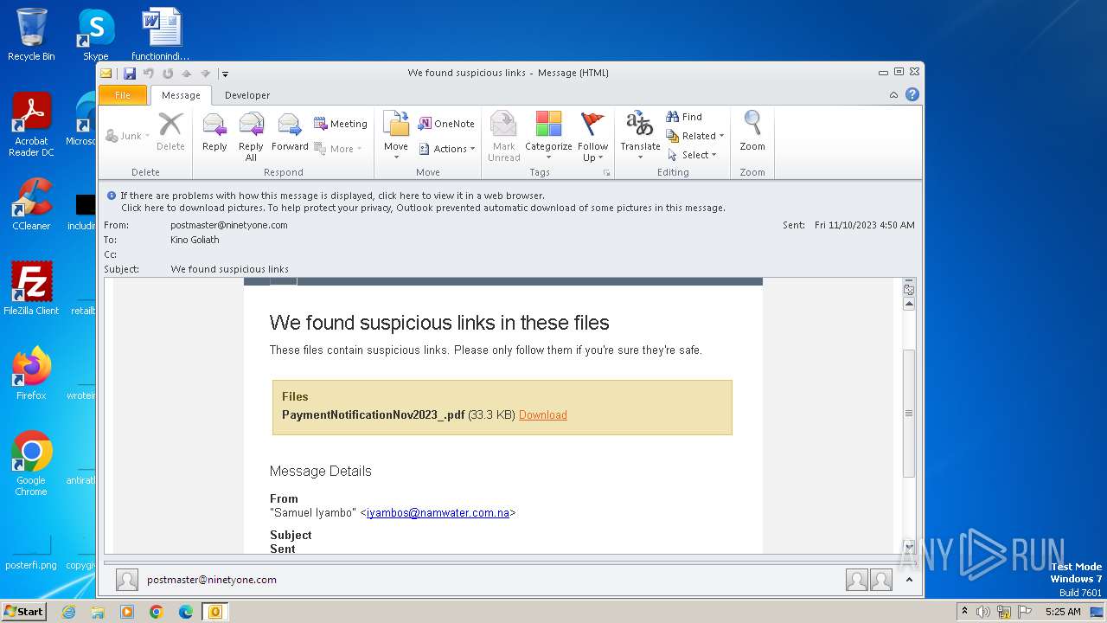Click Outlook taskbar button

click(215, 612)
